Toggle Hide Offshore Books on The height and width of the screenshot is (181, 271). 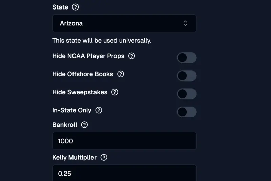click(187, 76)
